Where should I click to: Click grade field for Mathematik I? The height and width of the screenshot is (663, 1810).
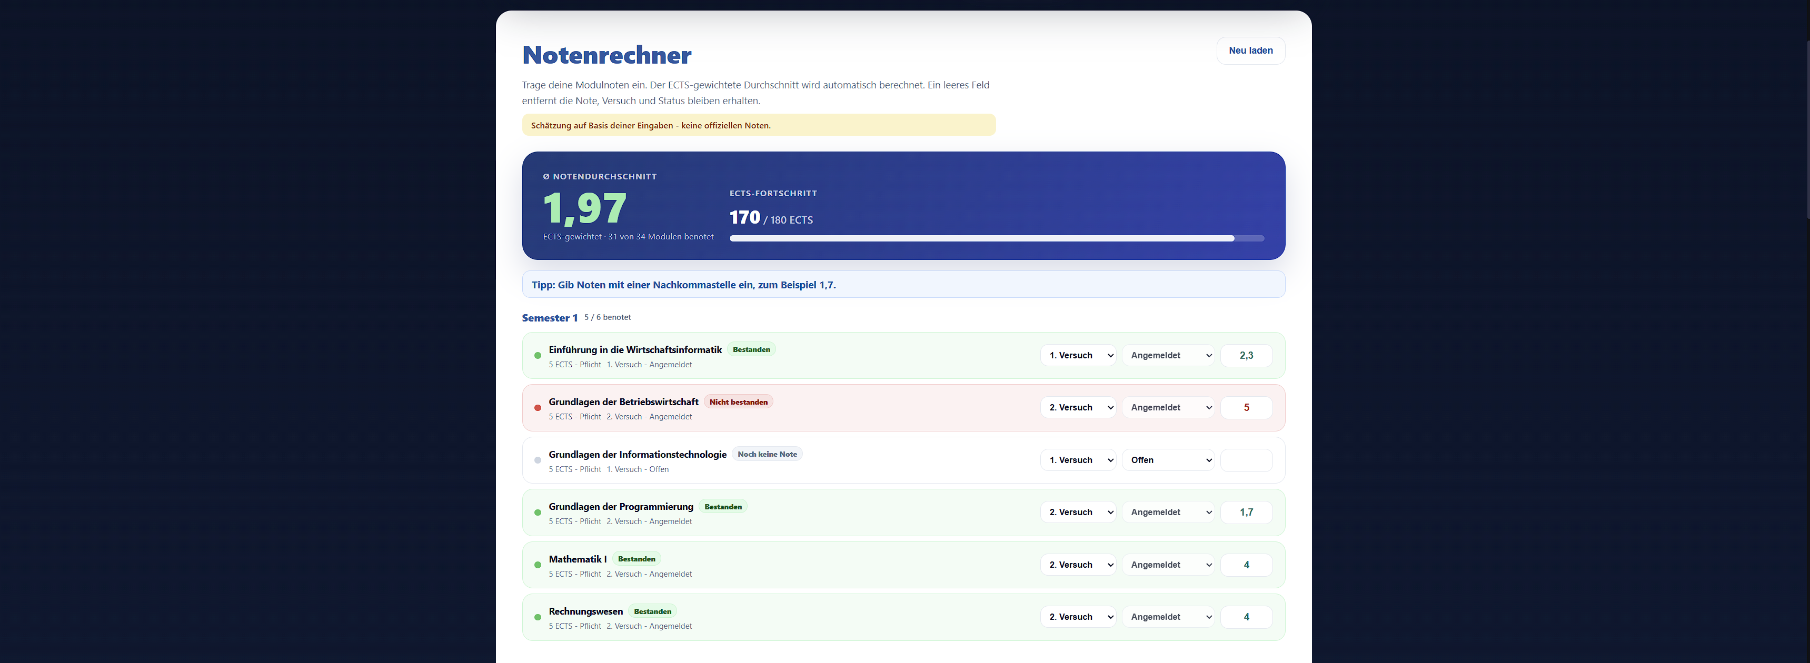point(1247,565)
